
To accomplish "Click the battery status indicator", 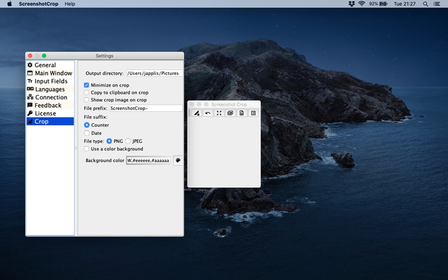I will [x=378, y=3].
